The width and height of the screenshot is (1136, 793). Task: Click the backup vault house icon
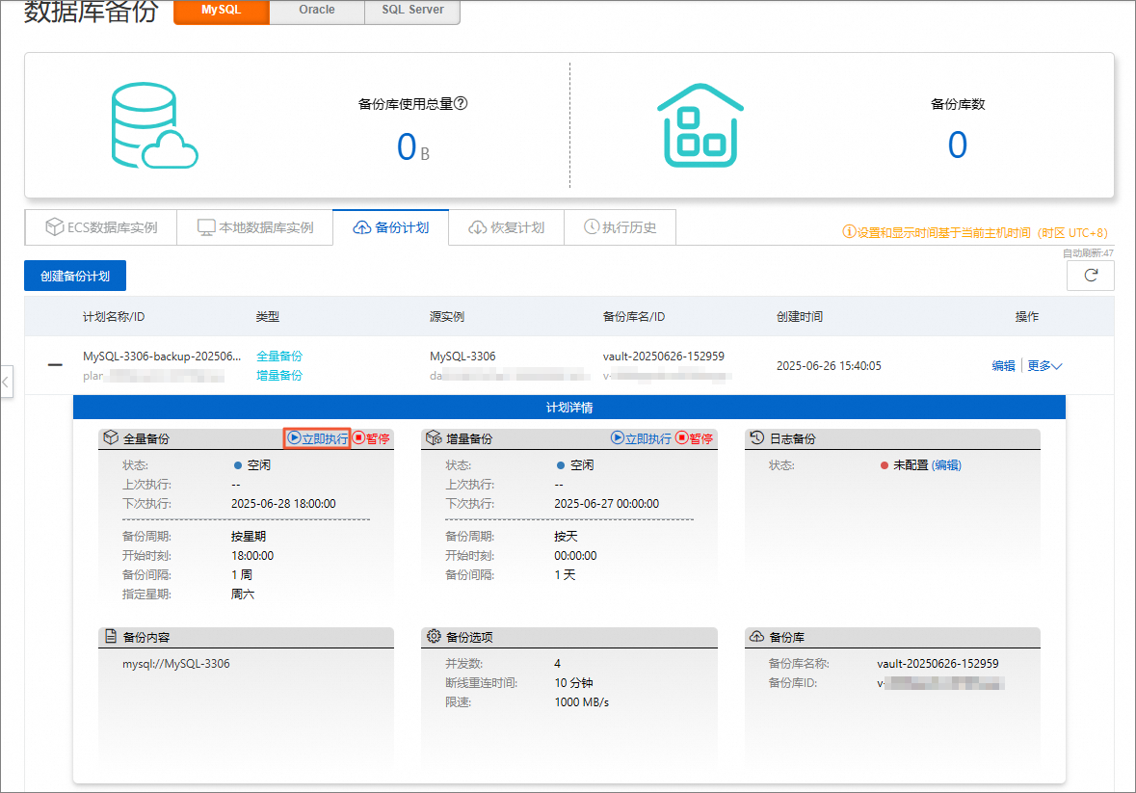click(700, 125)
